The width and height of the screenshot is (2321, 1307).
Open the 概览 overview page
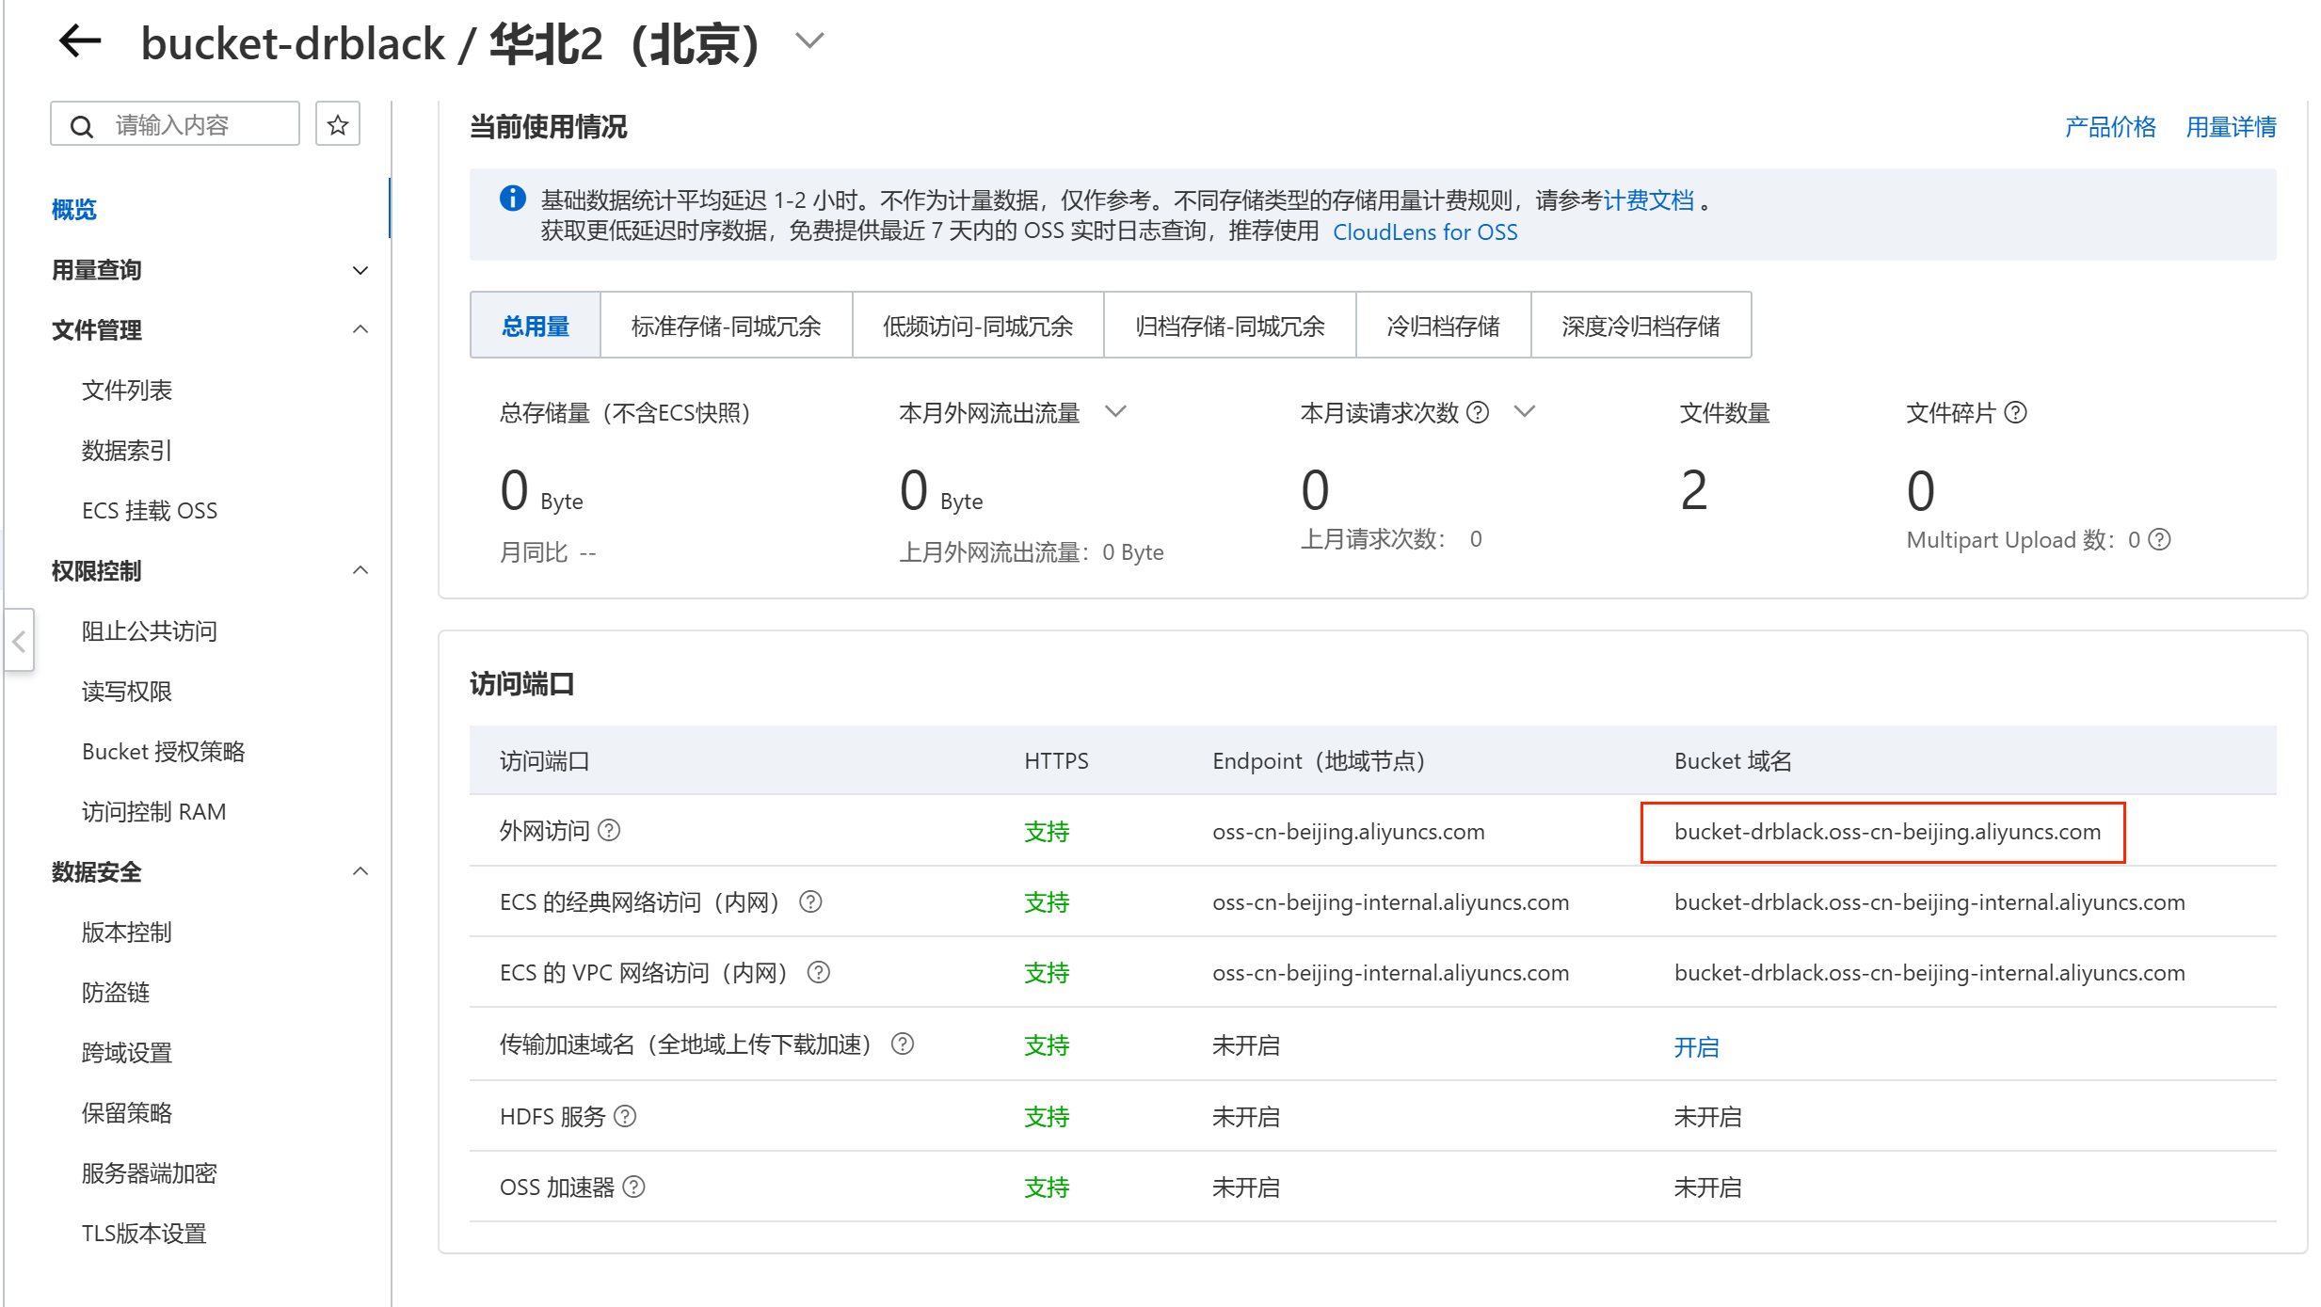coord(74,209)
